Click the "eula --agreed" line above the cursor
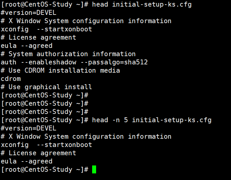Viewport: 231px width, 180px height. coord(27,162)
